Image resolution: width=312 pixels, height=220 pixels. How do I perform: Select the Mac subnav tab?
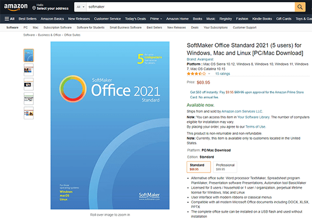(35, 28)
